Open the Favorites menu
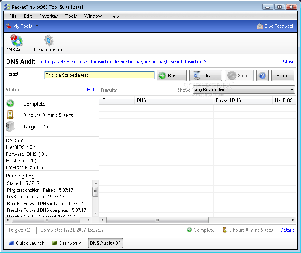Image resolution: width=301 pixels, height=253 pixels. 49,16
